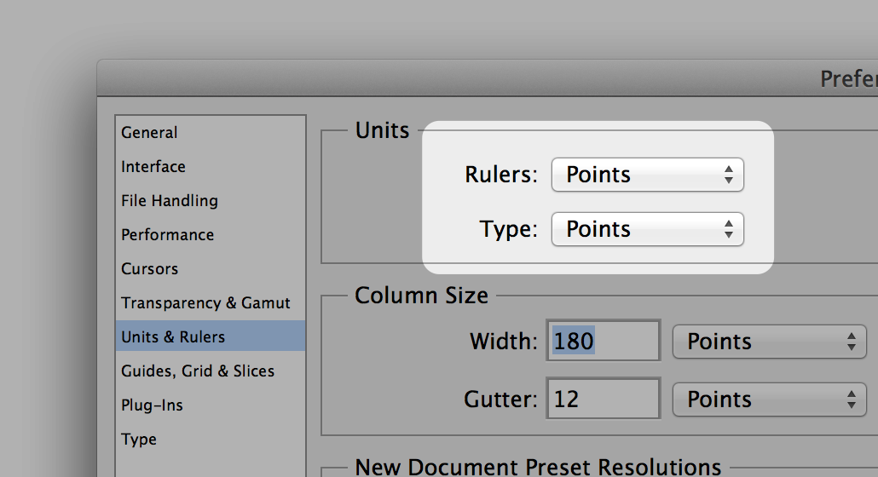Expand the Gutter units dropdown
The image size is (878, 477).
[769, 399]
